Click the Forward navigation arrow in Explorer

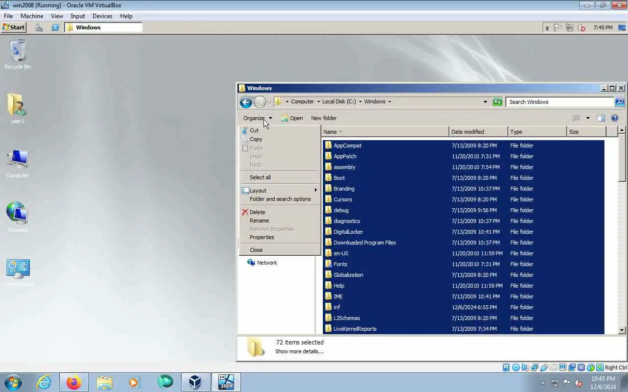(260, 102)
